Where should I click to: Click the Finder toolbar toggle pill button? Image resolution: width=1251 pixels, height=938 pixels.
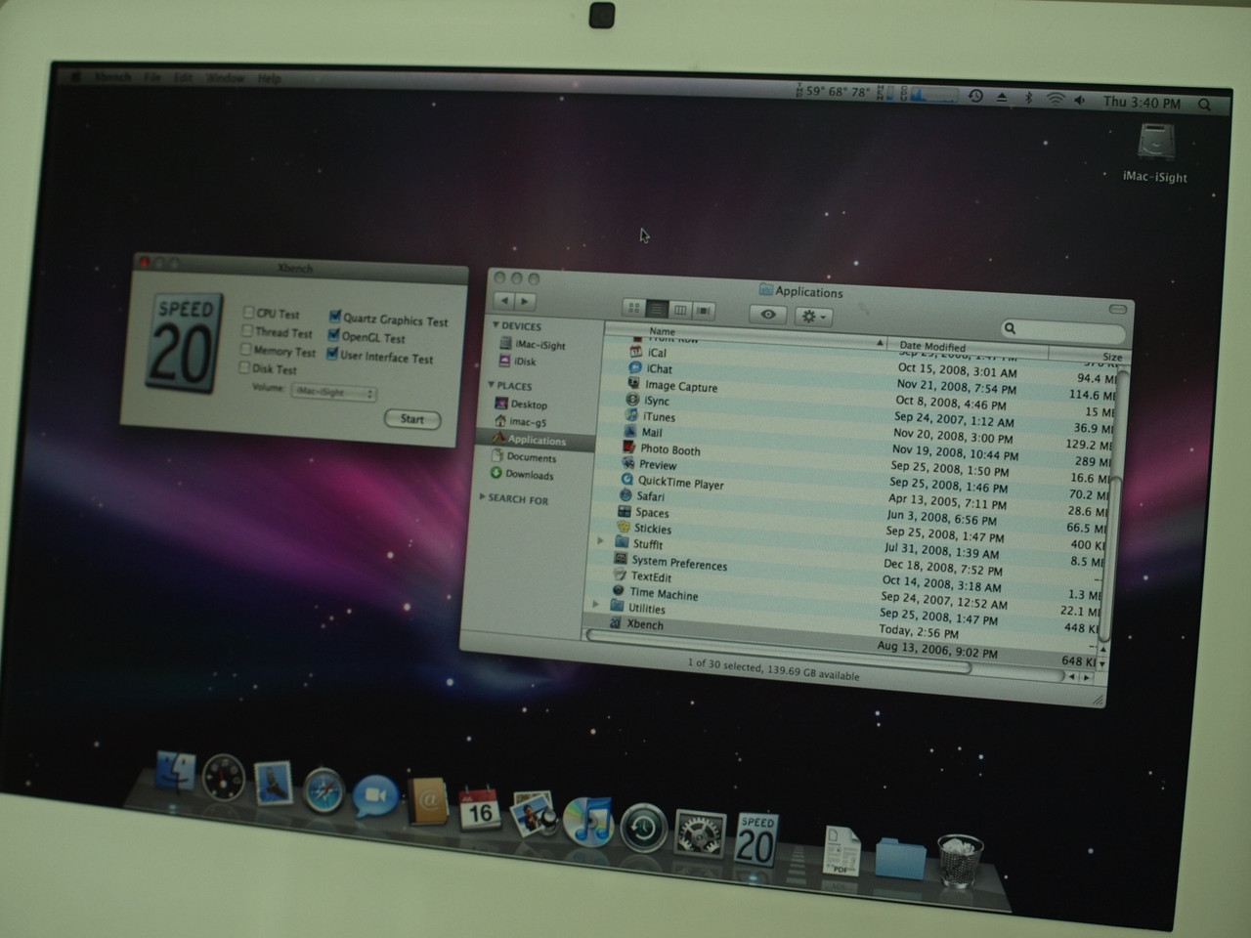click(1118, 309)
